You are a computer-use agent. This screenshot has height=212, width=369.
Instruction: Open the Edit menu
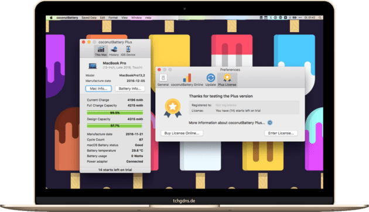tap(102, 18)
